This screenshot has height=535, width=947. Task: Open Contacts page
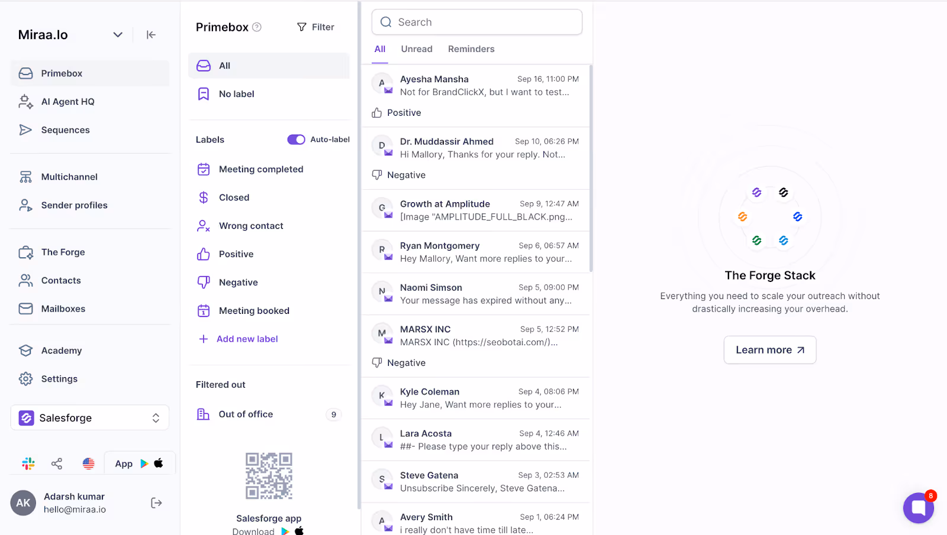pyautogui.click(x=90, y=281)
